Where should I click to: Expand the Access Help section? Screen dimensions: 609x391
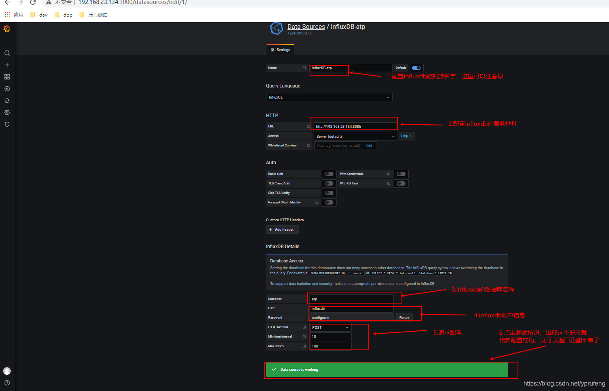[406, 136]
